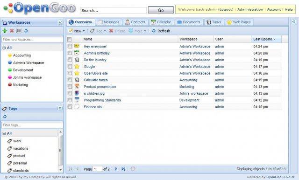Click the star icon beside OpenGoo's site
Viewport: 299px width, 180px height.
coord(77,73)
